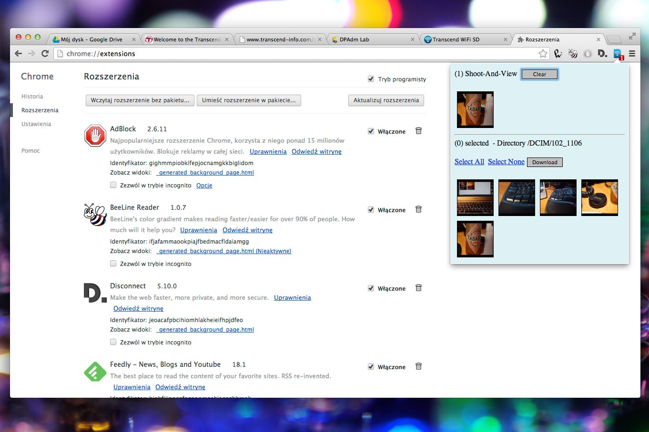Click the Select All link
Screen dimensions: 649x432
pyautogui.click(x=469, y=162)
